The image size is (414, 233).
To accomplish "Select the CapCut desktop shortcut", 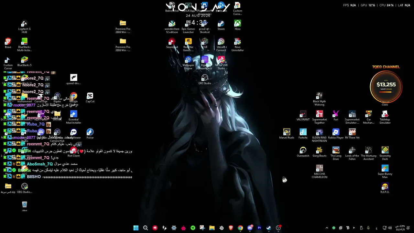I will [x=90, y=98].
